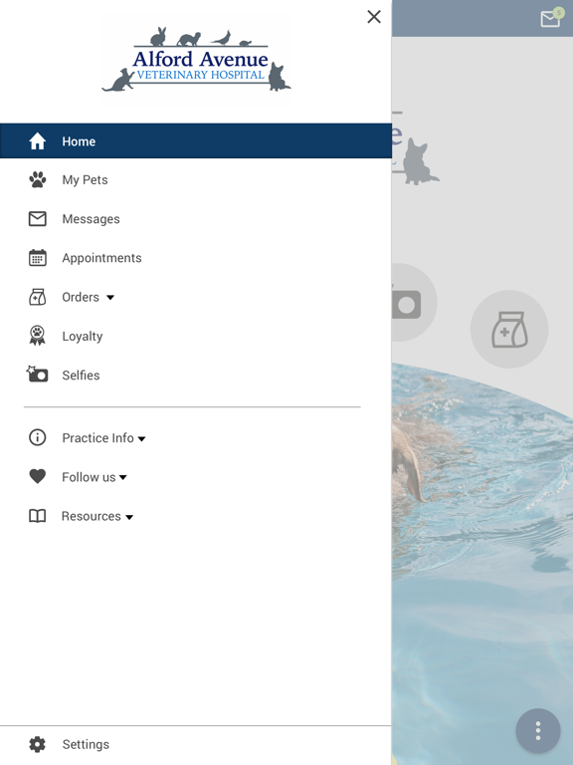Screen dimensions: 573x765
Task: Select the Resources label
Action: 92,516
